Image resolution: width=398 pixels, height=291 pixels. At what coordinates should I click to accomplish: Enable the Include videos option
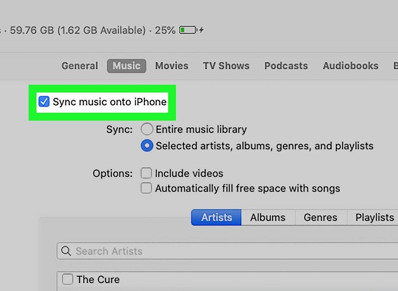click(x=146, y=173)
